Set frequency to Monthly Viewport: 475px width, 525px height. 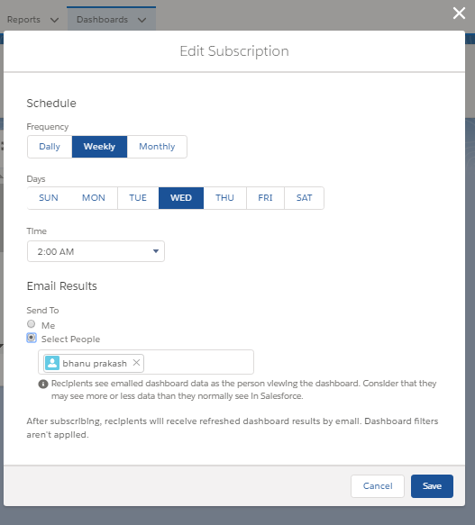coord(157,147)
